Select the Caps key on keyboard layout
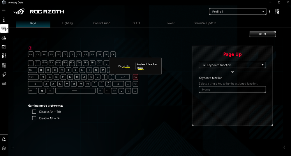The height and width of the screenshot is (156, 291). 33,77
